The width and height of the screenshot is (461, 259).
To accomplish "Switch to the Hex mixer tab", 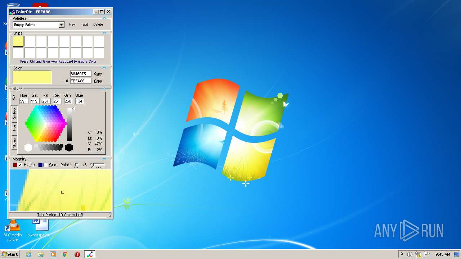I will click(x=14, y=97).
